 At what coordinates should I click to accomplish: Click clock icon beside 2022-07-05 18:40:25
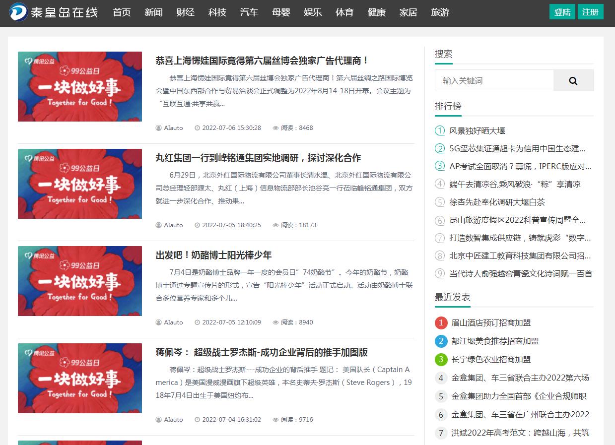(197, 225)
